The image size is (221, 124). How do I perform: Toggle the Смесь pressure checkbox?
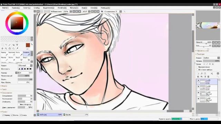20,115
